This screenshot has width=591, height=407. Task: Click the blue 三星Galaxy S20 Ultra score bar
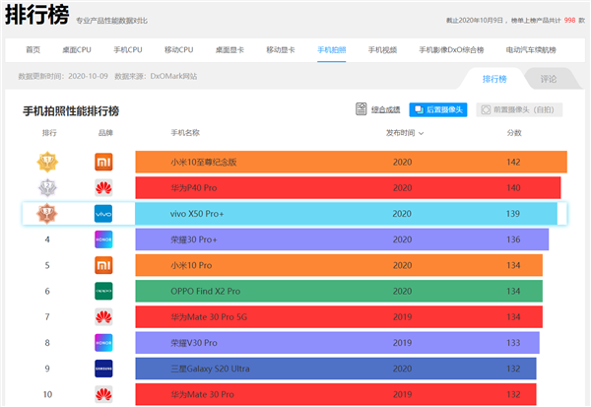point(335,368)
